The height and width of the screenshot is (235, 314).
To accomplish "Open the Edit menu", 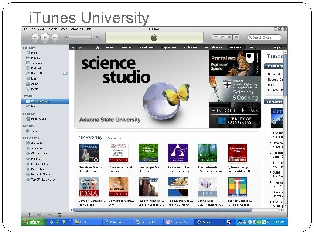I will [x=33, y=29].
